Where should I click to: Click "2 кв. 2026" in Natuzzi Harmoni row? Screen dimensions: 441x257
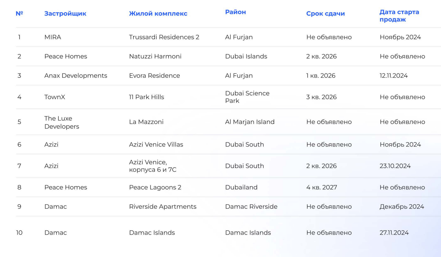321,56
